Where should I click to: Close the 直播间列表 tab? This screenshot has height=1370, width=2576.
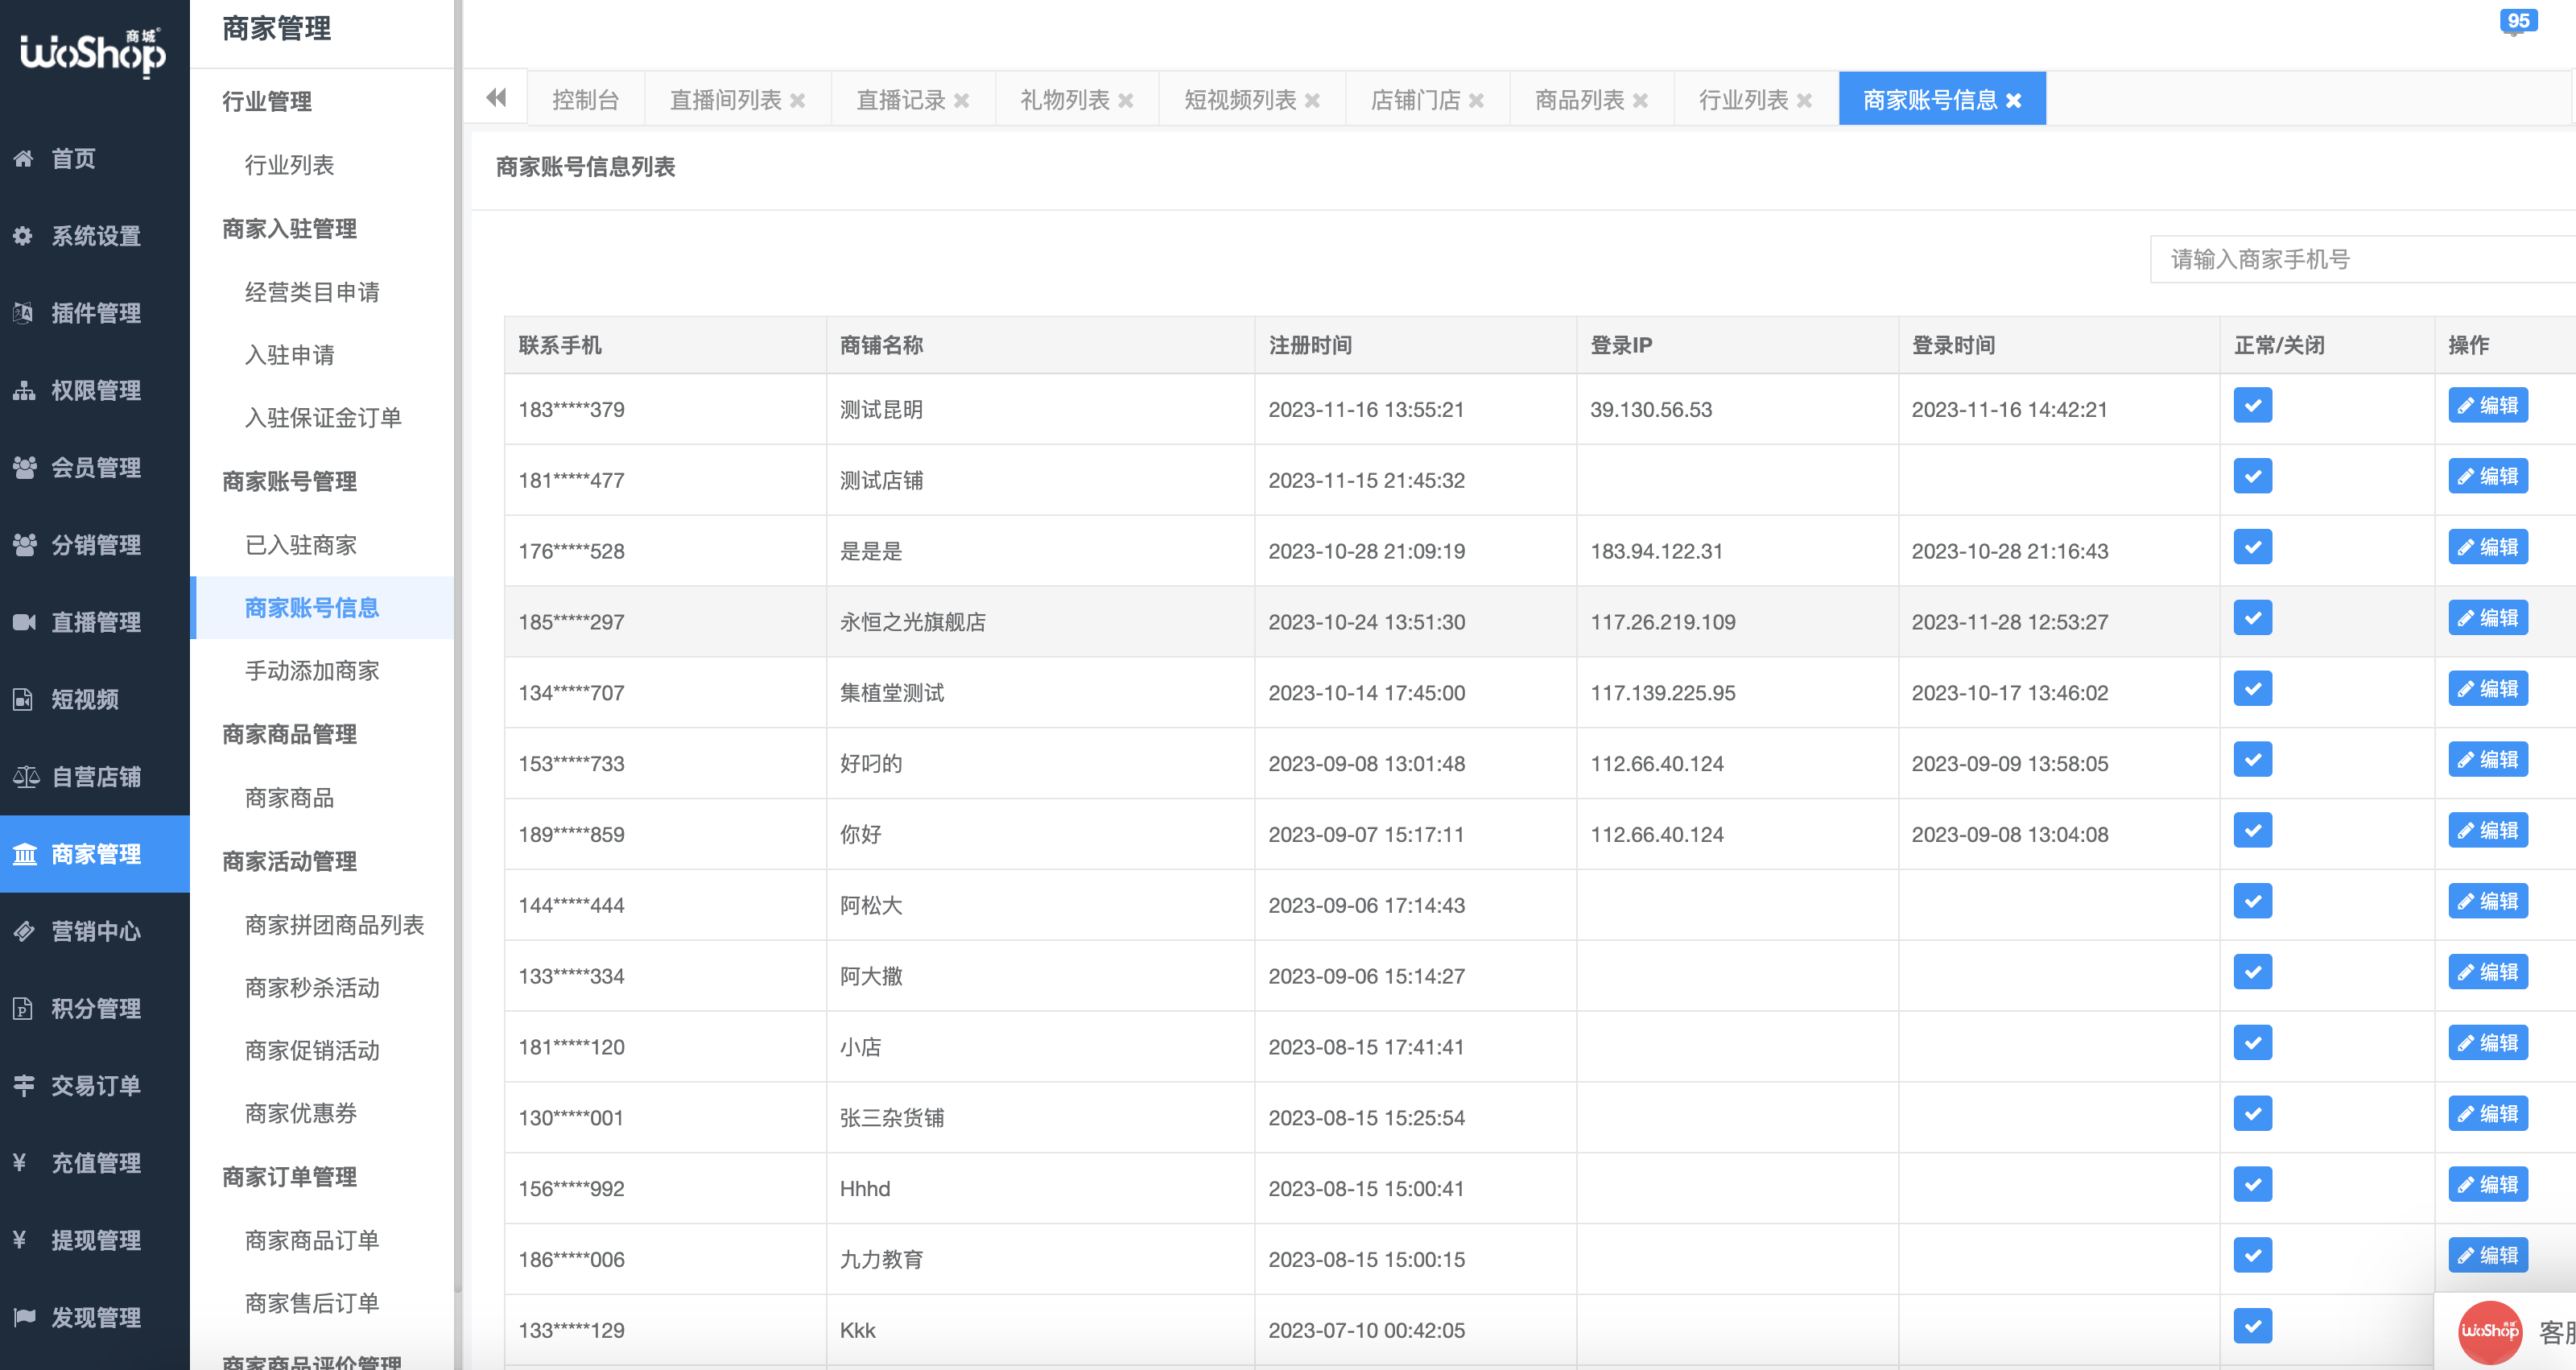click(x=798, y=100)
